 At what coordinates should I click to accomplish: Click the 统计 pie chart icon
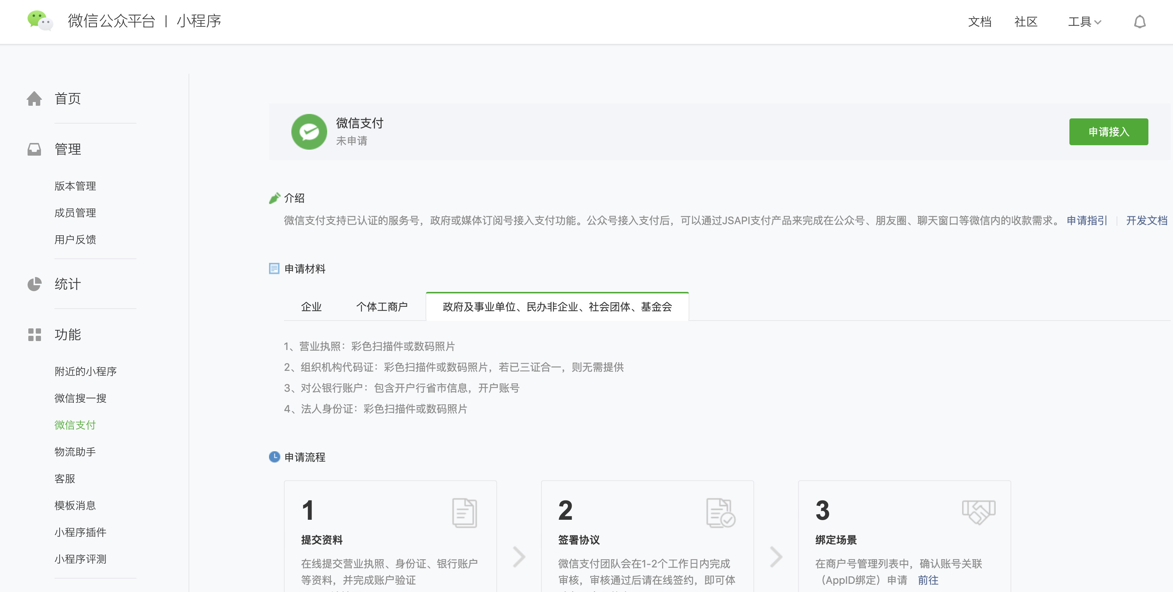(34, 284)
